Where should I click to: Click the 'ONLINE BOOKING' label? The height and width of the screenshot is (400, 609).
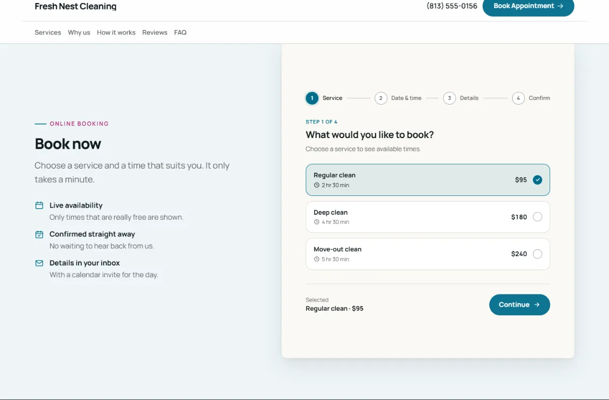click(x=79, y=124)
